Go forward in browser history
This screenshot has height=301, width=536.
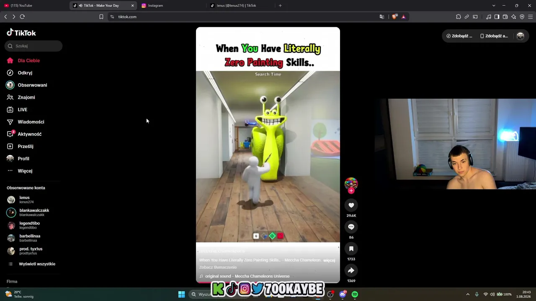point(14,17)
